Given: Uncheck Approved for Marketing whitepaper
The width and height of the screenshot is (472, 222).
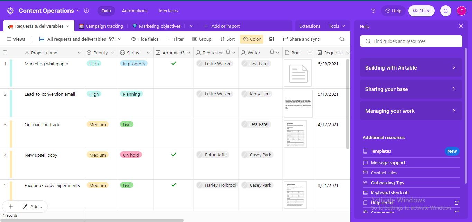Looking at the screenshot, I should coord(173,63).
